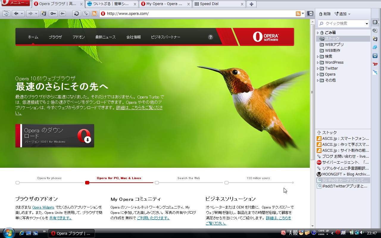Click the first key (password wand) icon

click(x=53, y=13)
